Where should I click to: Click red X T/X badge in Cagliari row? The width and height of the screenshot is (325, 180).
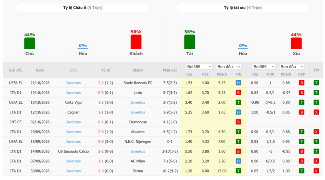pyautogui.click(x=316, y=112)
